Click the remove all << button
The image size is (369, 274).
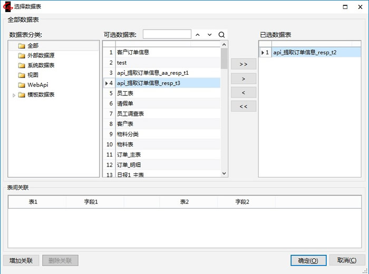click(243, 106)
